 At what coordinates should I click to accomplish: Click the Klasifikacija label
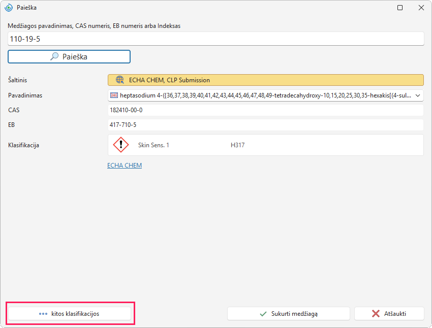(24, 145)
